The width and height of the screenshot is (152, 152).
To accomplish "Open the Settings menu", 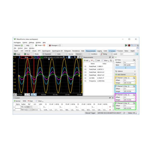I will [31, 43].
